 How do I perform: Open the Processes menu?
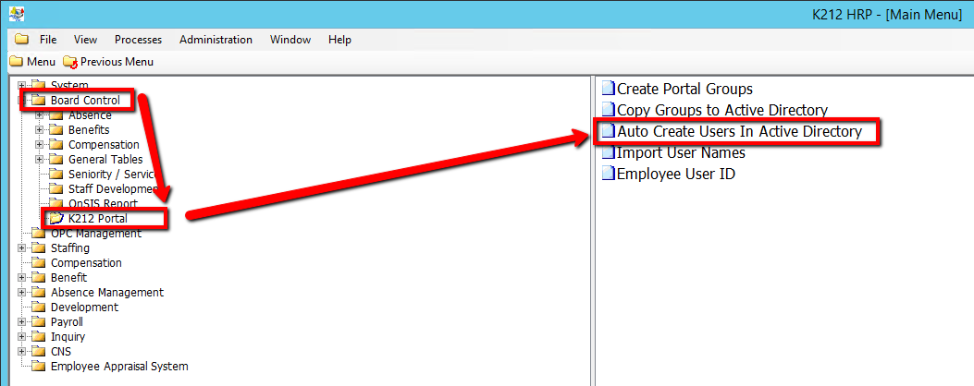138,40
